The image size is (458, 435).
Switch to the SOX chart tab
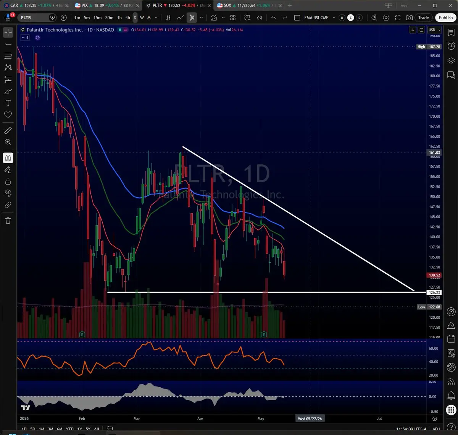[x=249, y=5]
